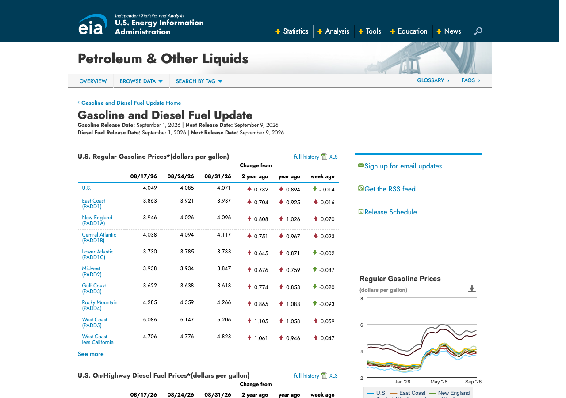Click the RSS feed icon

pos(361,188)
